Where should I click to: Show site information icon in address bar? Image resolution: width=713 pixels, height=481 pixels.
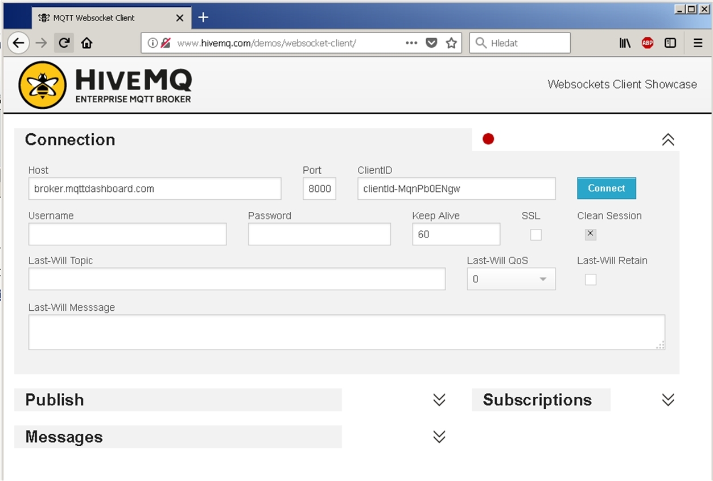click(153, 43)
